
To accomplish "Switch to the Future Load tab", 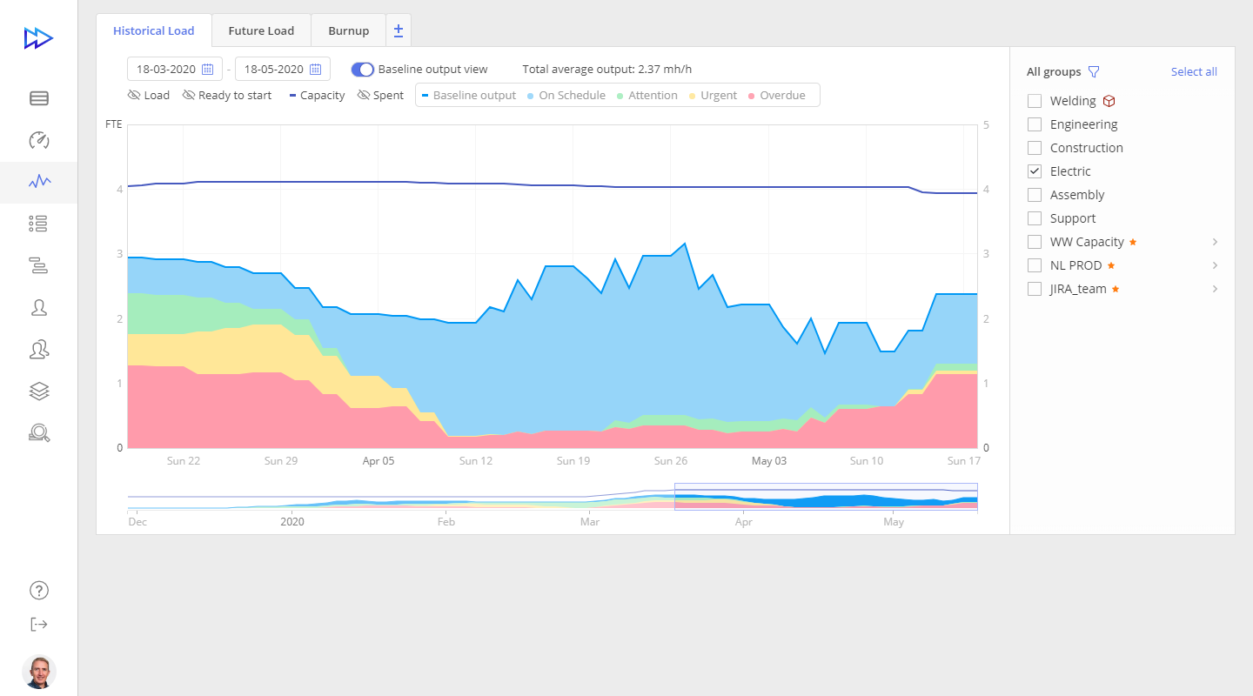I will [261, 30].
